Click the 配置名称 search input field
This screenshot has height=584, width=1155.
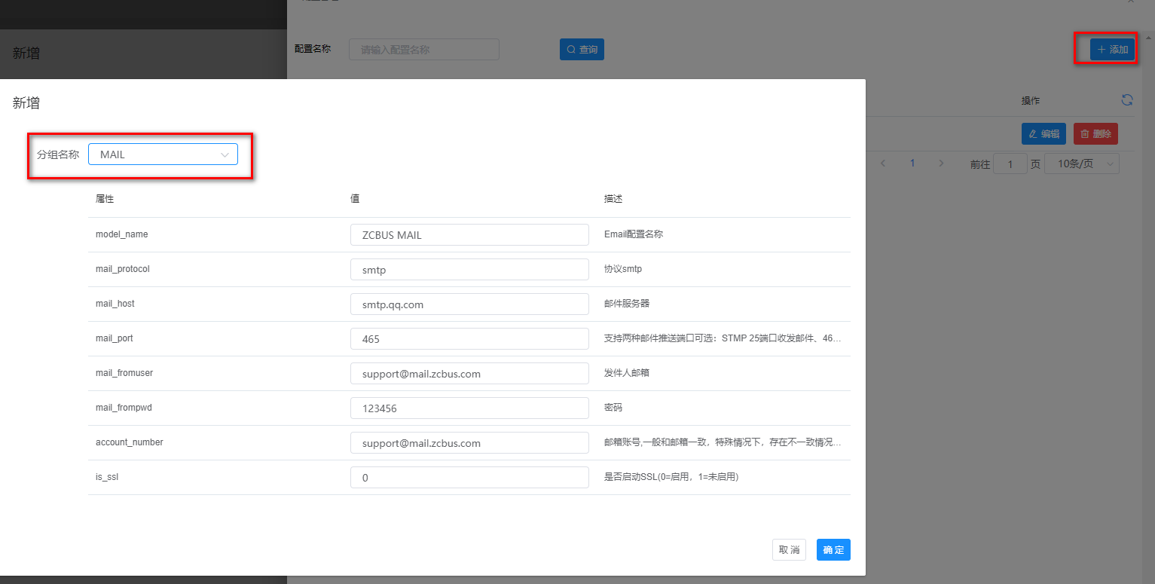(423, 50)
